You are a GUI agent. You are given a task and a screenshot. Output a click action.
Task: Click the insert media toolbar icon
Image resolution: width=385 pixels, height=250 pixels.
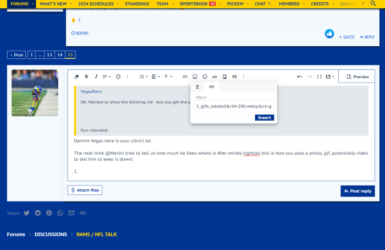pos(224,77)
